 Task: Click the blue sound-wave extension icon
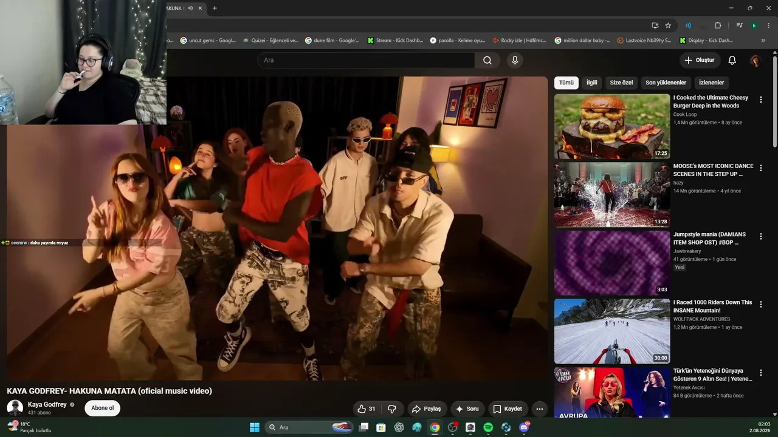click(688, 25)
